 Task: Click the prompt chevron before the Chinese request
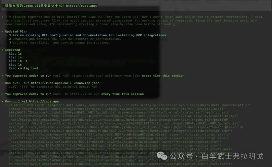[x=3, y=6]
